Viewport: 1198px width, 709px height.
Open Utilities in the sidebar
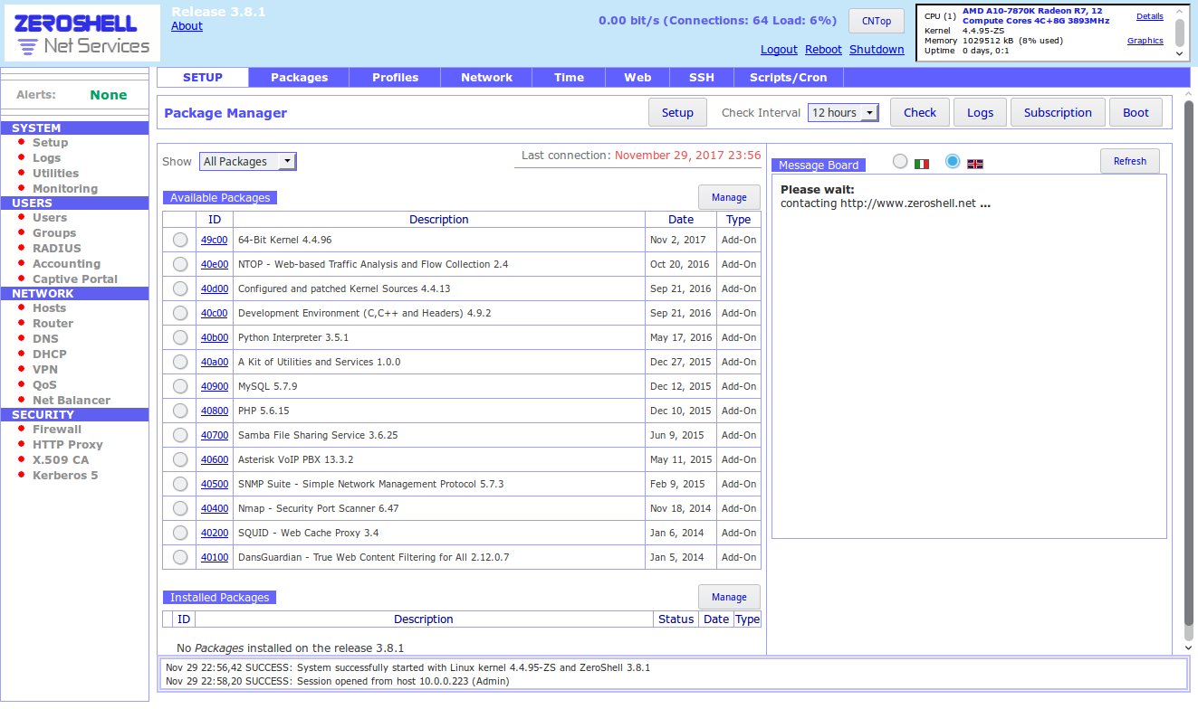[x=55, y=174]
